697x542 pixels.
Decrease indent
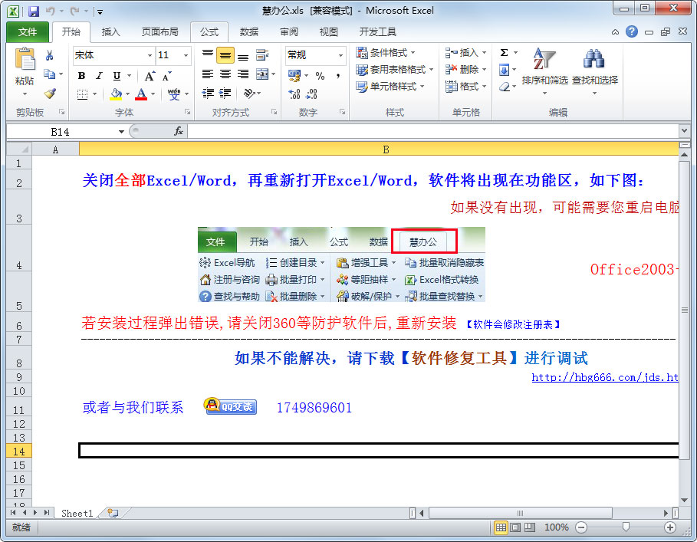click(x=208, y=94)
